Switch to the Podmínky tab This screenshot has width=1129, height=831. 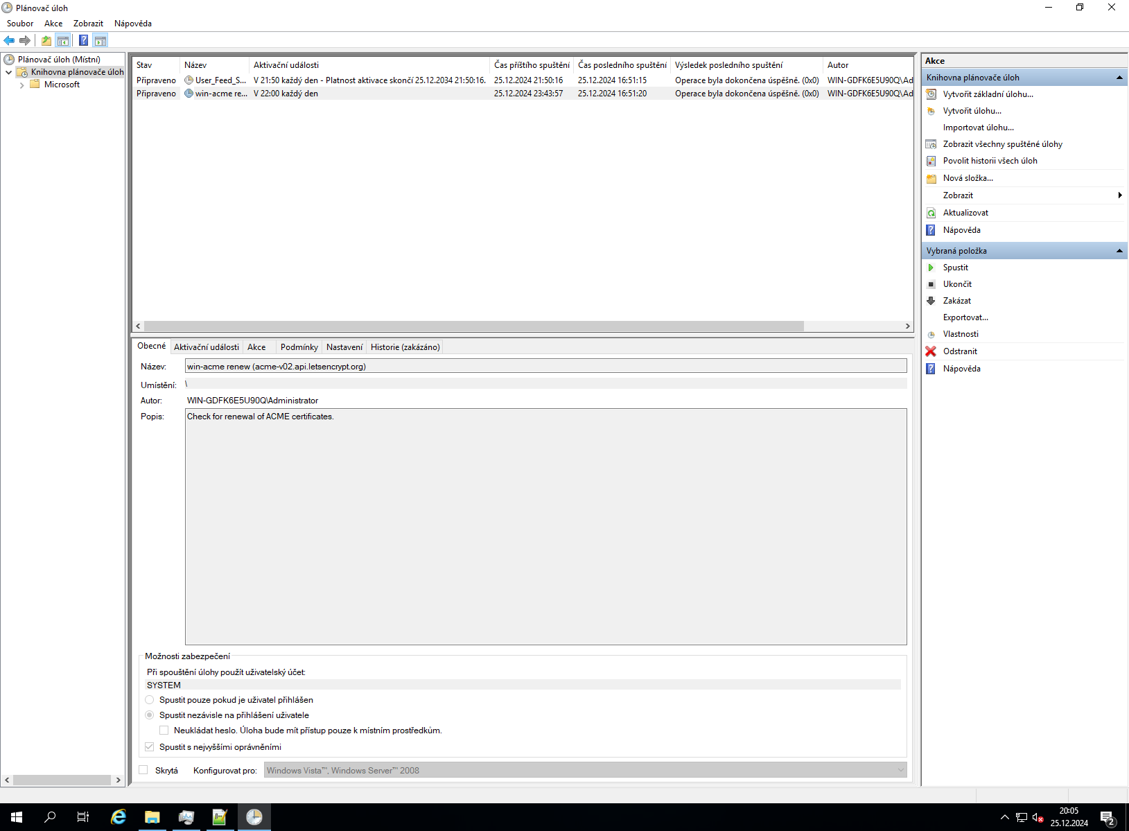[x=298, y=347]
